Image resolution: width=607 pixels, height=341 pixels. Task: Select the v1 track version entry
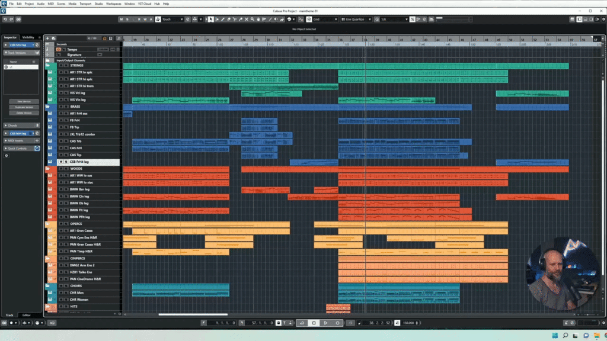point(21,67)
